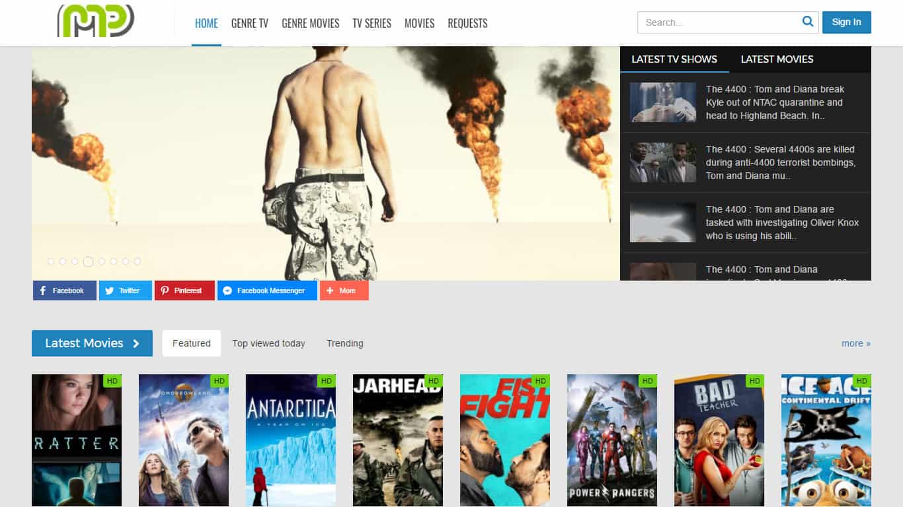Open the Genre Movies menu
This screenshot has height=507, width=903.
pos(310,23)
